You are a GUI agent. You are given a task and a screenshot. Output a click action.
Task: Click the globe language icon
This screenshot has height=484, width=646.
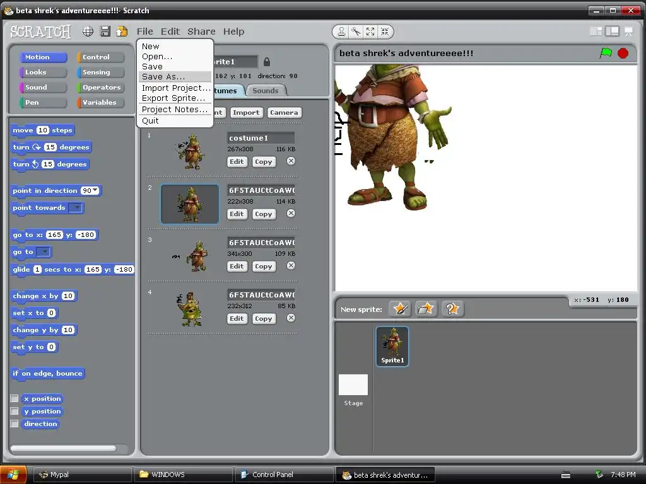click(x=88, y=32)
